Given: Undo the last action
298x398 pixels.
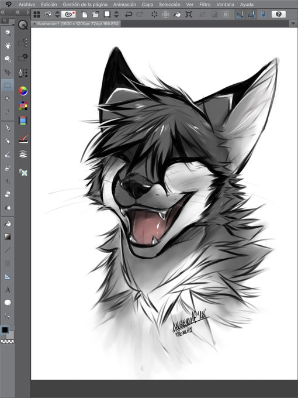Looking at the screenshot, I should (129, 15).
